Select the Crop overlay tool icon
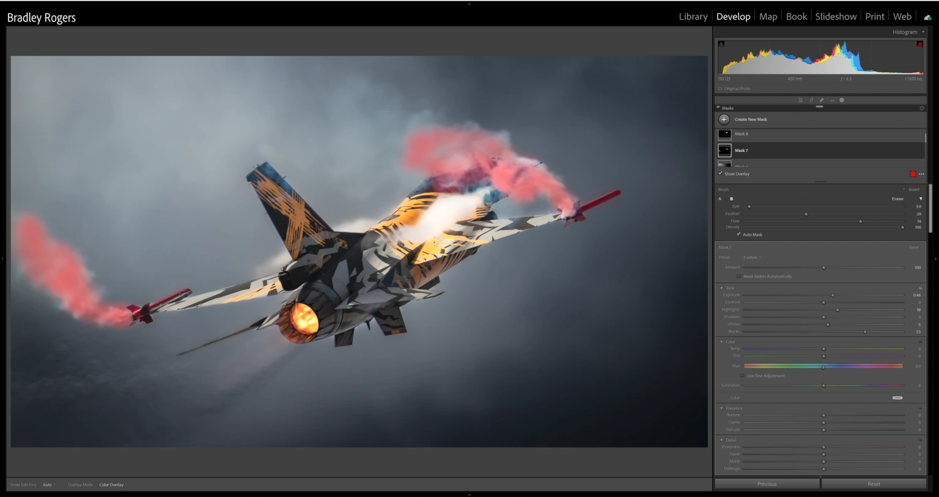This screenshot has height=497, width=939. point(811,100)
